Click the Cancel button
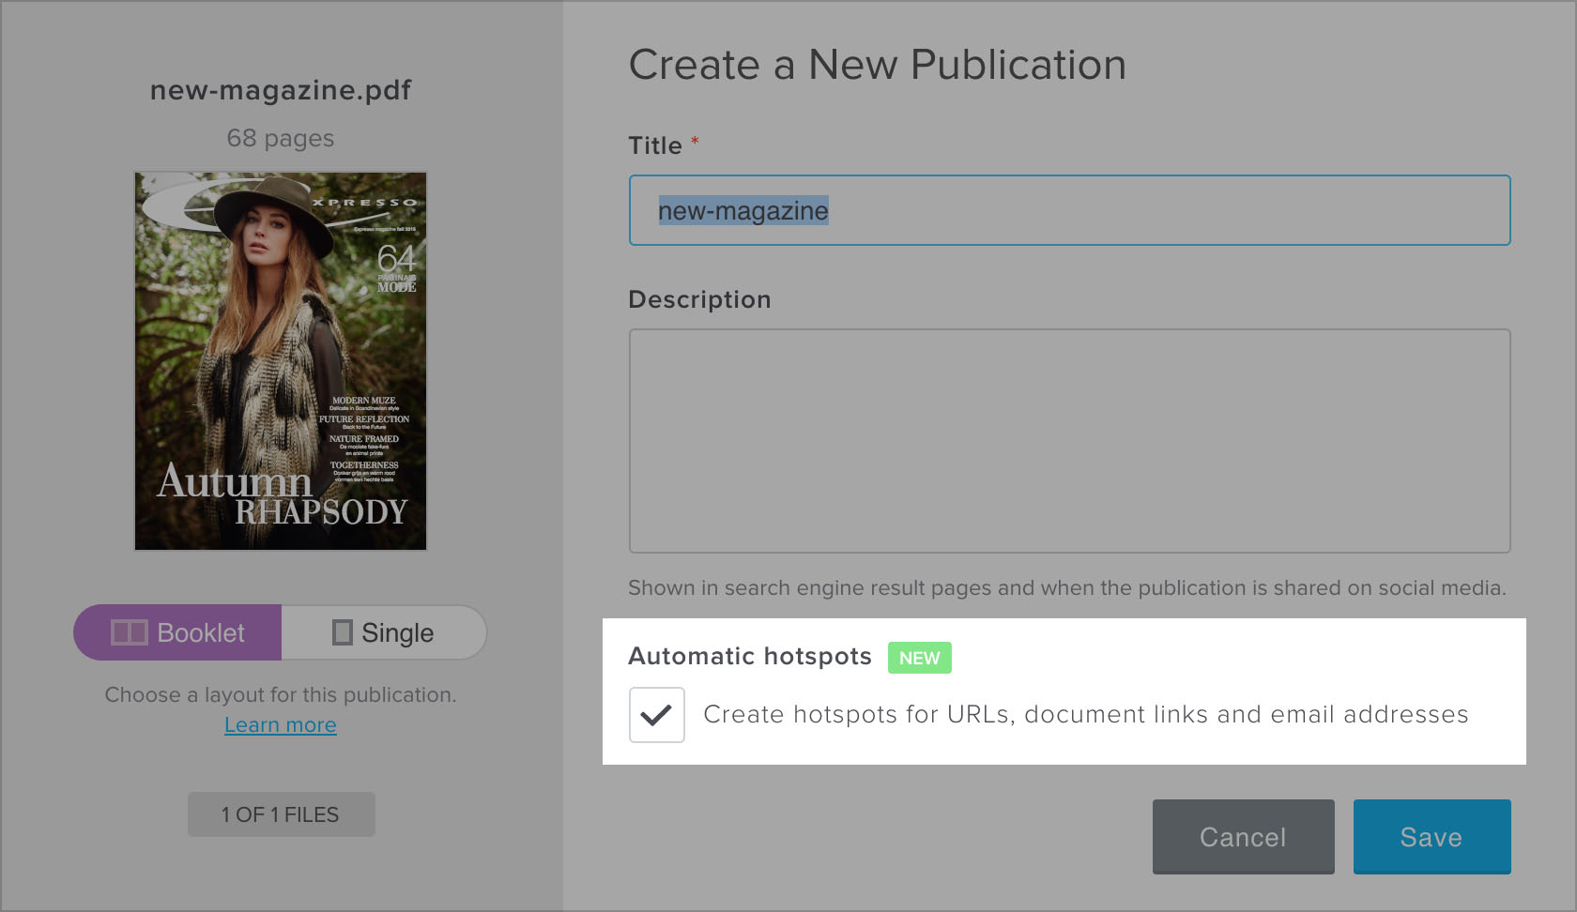The width and height of the screenshot is (1577, 912). (x=1243, y=836)
